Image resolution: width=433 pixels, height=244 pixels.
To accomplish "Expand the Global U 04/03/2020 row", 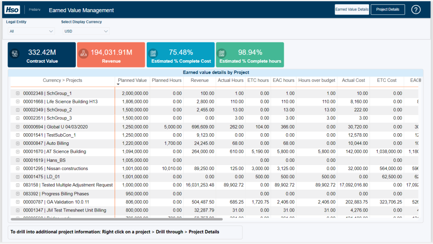I will (x=18, y=127).
